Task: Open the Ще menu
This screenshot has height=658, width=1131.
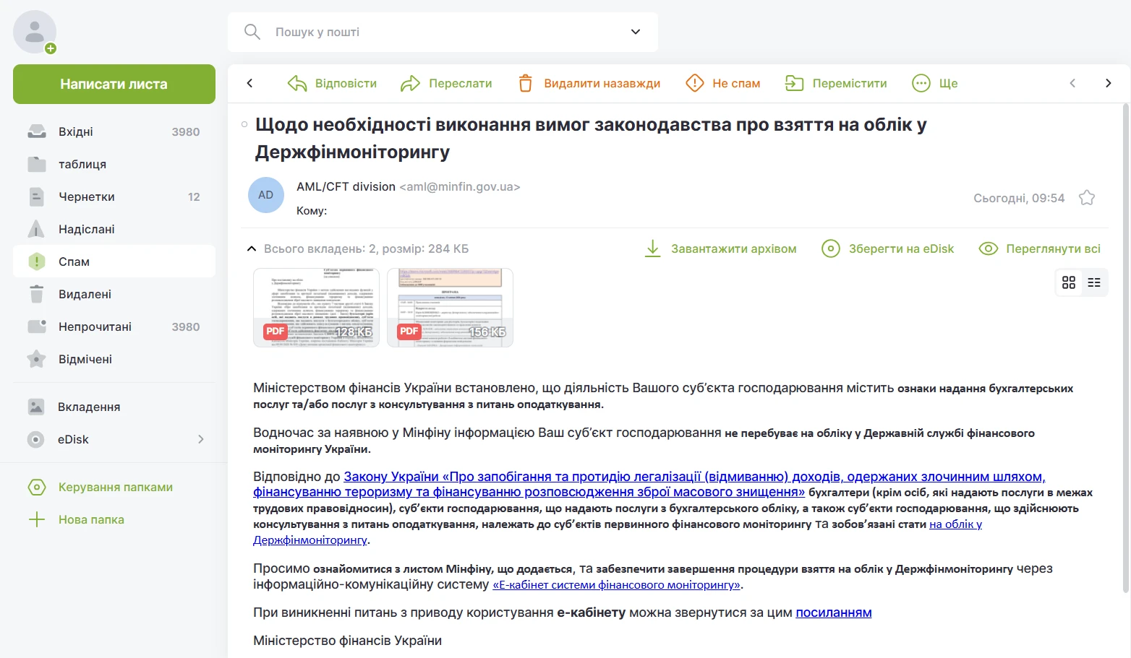Action: coord(935,83)
